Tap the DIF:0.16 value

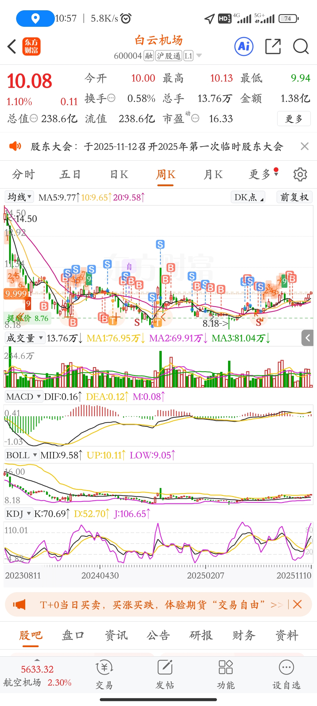pyautogui.click(x=63, y=397)
